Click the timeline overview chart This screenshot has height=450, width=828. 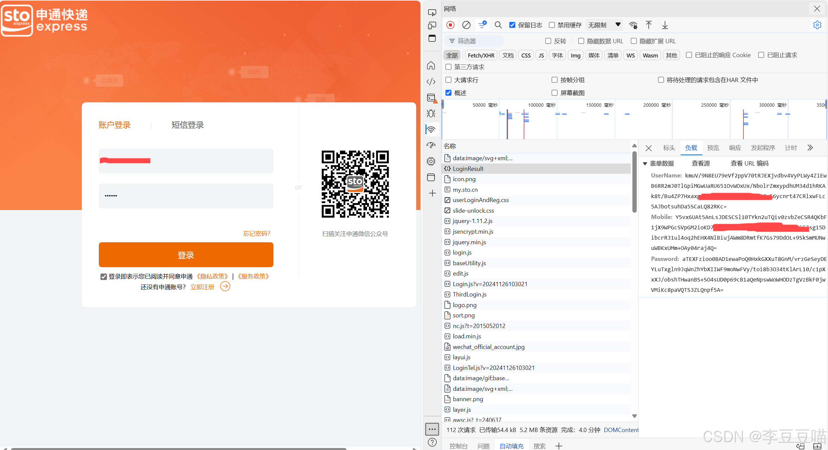click(634, 120)
